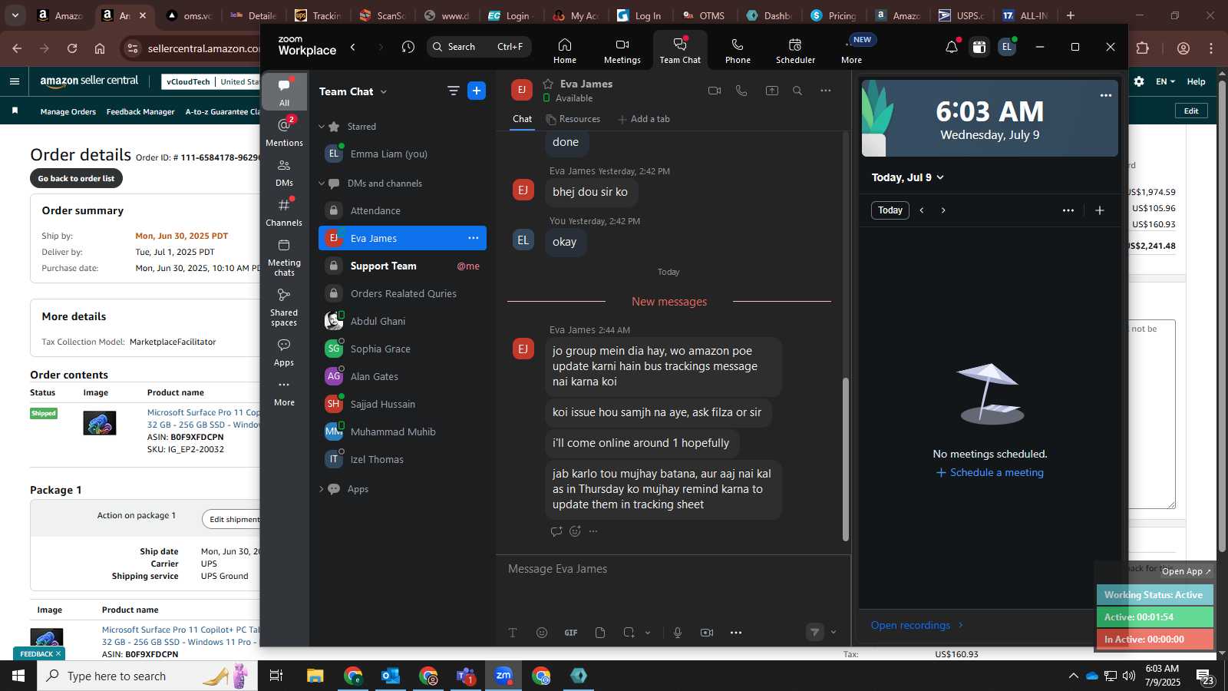Screen dimensions: 1228x691
Task: Open the sidebar More ellipsis
Action: (x=284, y=392)
